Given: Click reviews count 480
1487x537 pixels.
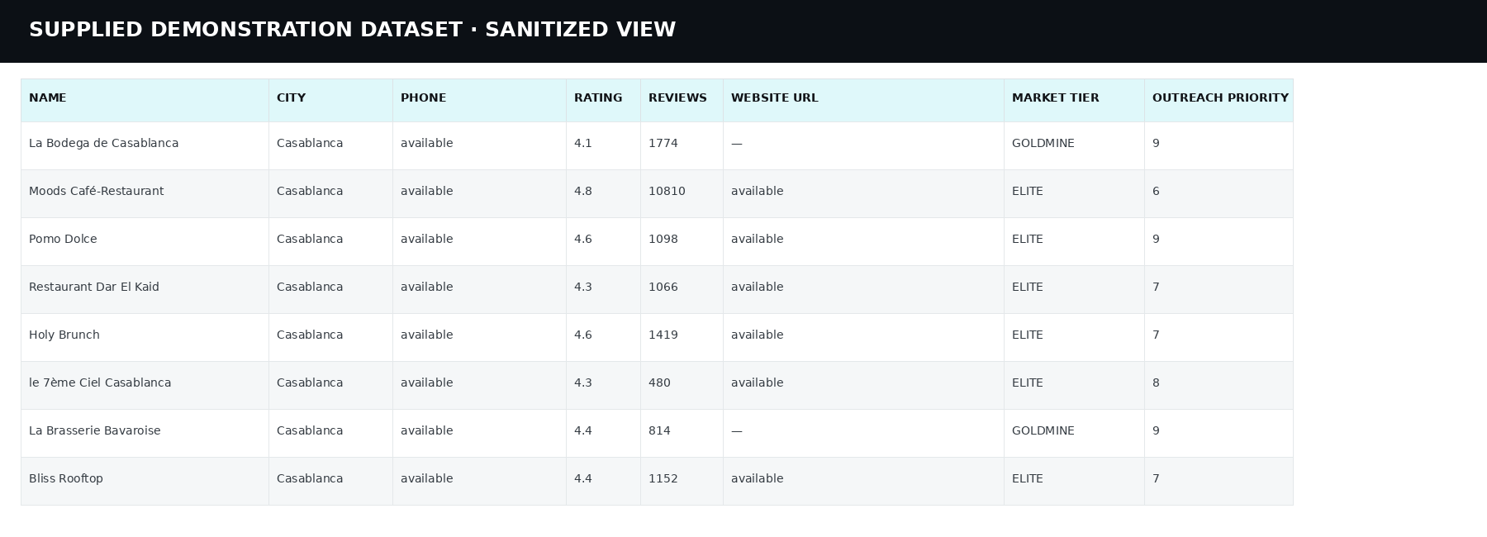Looking at the screenshot, I should tap(659, 383).
